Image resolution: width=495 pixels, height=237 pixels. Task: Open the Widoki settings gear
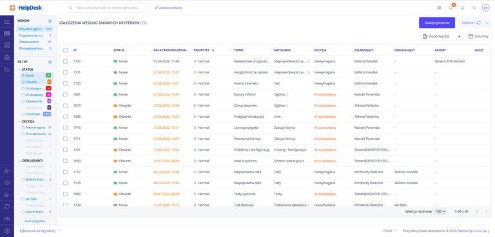click(50, 21)
